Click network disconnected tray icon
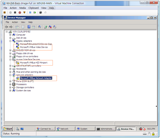This screenshot has height=138, width=160. [140, 129]
